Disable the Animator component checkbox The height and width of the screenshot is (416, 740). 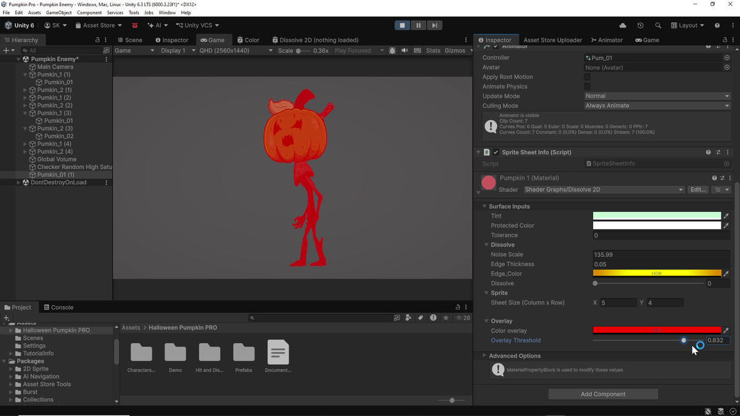point(496,46)
